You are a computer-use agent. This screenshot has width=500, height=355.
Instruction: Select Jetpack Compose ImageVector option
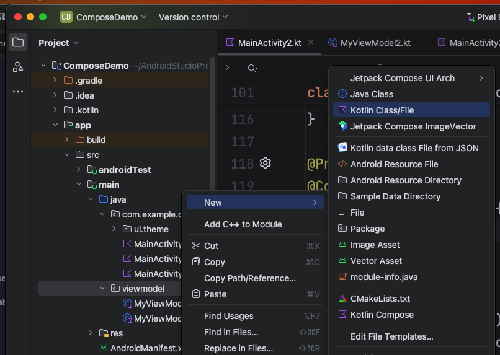coord(413,126)
